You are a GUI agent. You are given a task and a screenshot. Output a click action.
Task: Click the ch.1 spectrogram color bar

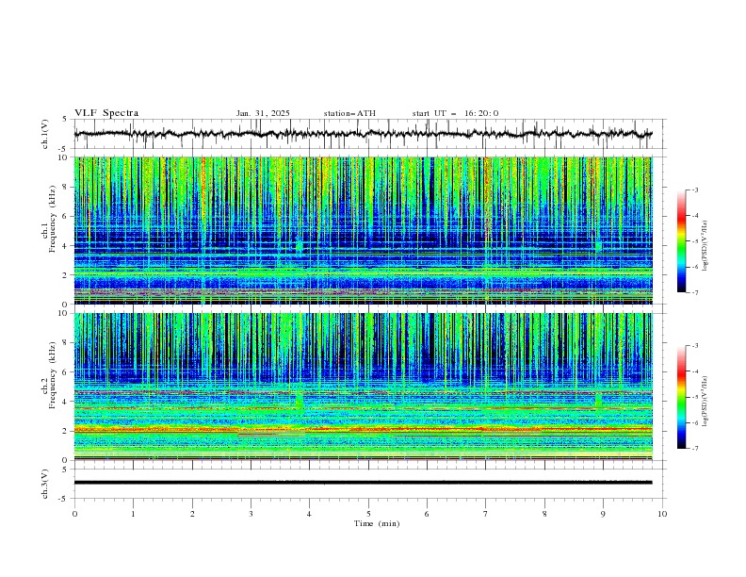point(681,241)
